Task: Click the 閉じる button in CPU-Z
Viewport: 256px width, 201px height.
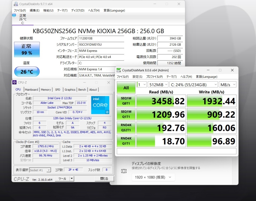Action: click(104, 179)
